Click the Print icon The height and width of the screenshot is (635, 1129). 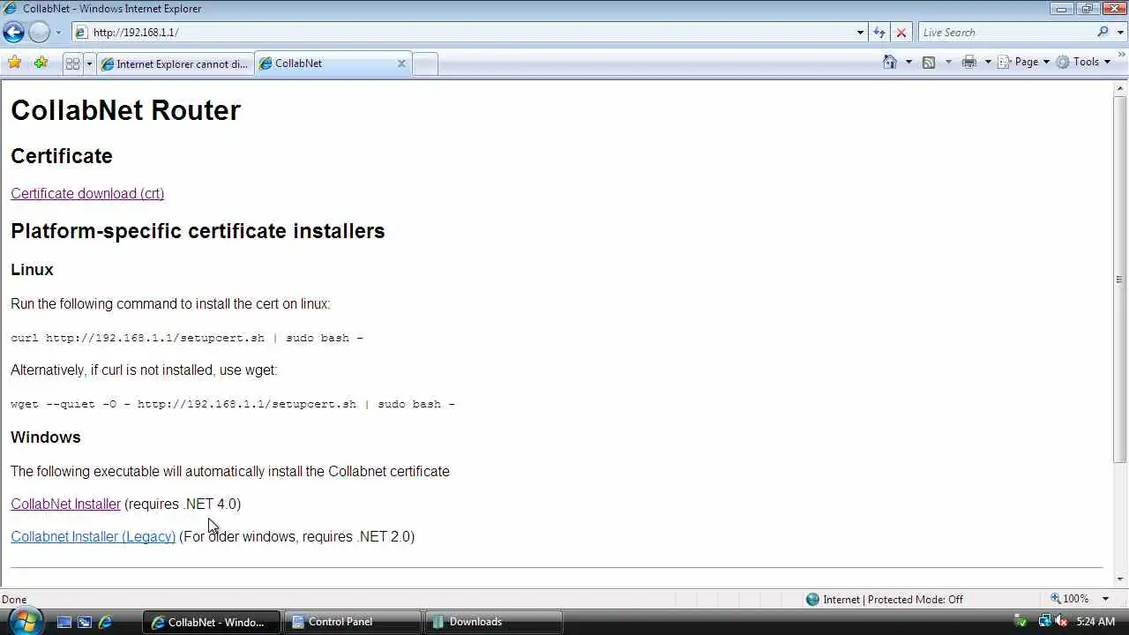[969, 62]
